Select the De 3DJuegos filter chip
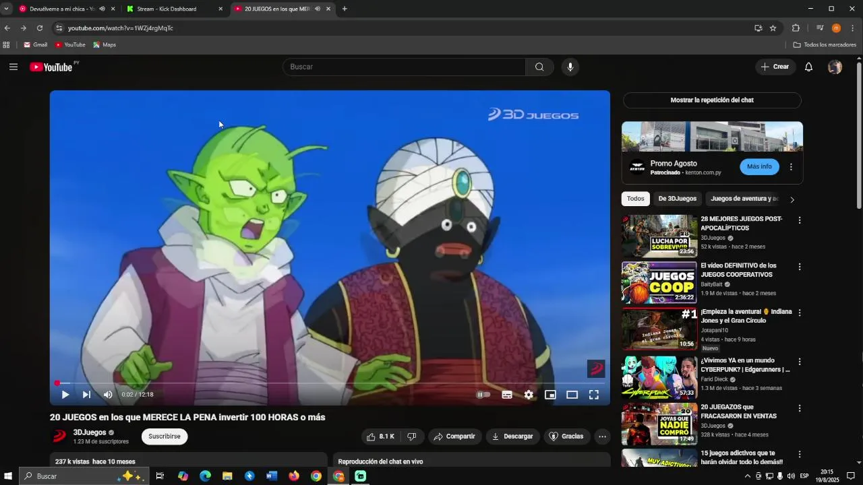 [x=678, y=199]
